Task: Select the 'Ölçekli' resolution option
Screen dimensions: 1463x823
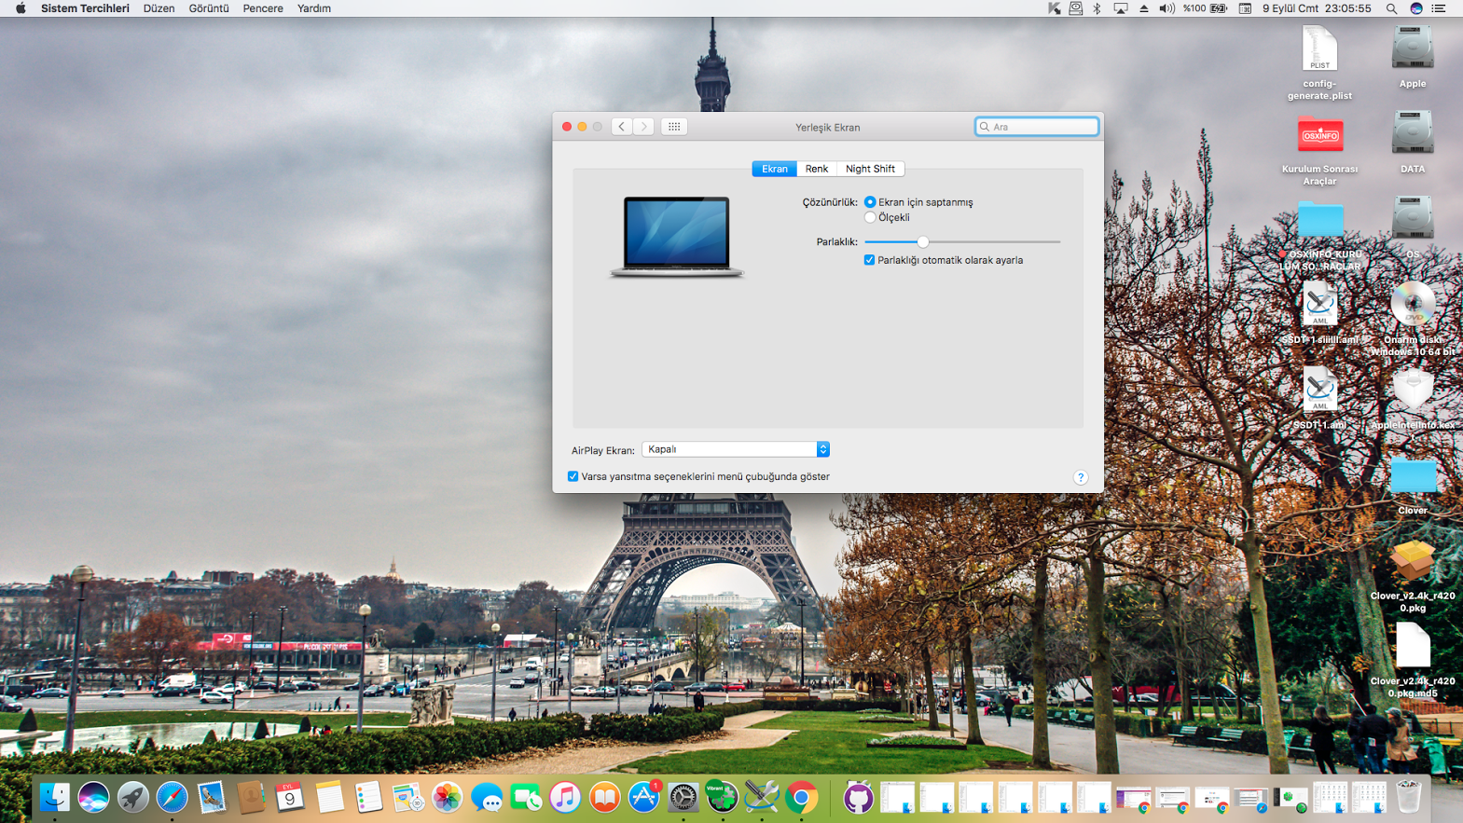Action: pyautogui.click(x=870, y=217)
